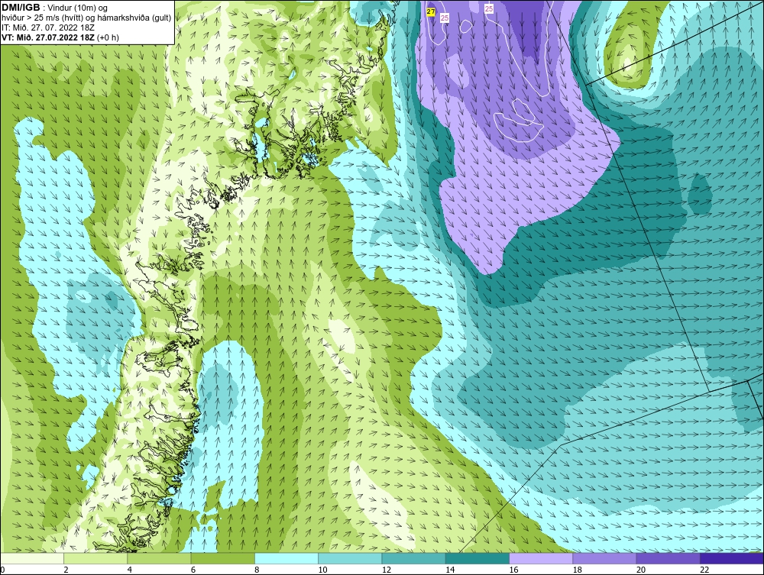Click the legend scale number 16

click(513, 570)
